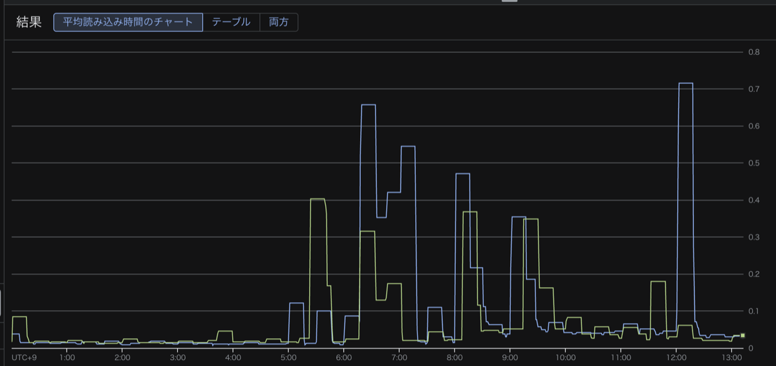Click the blue peak plateau near 6:30
776x366 pixels.
[368, 105]
